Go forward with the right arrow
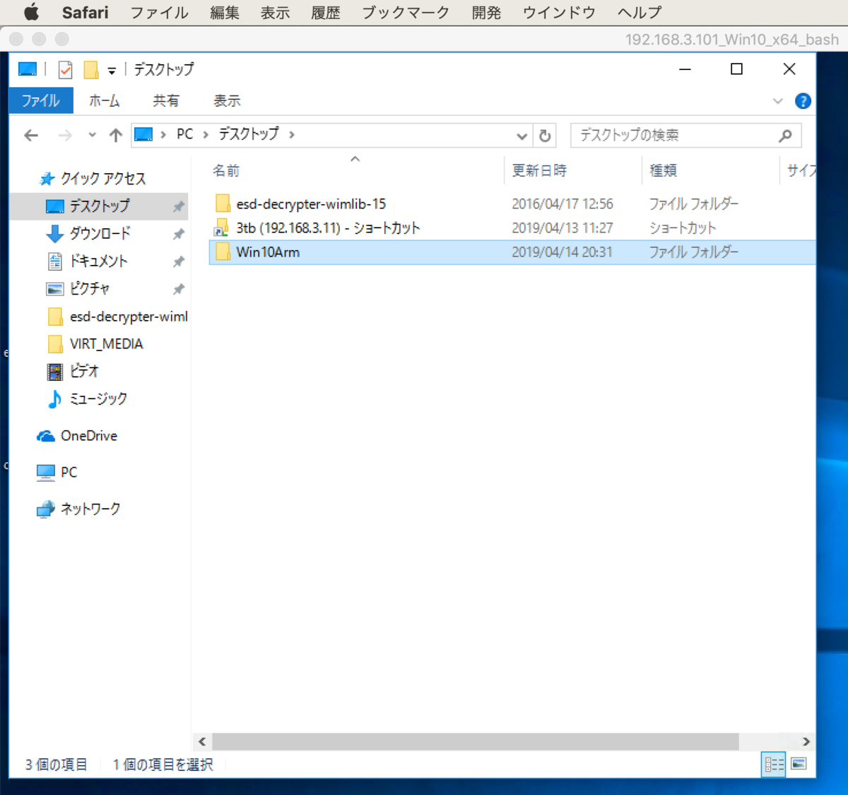 pos(65,135)
